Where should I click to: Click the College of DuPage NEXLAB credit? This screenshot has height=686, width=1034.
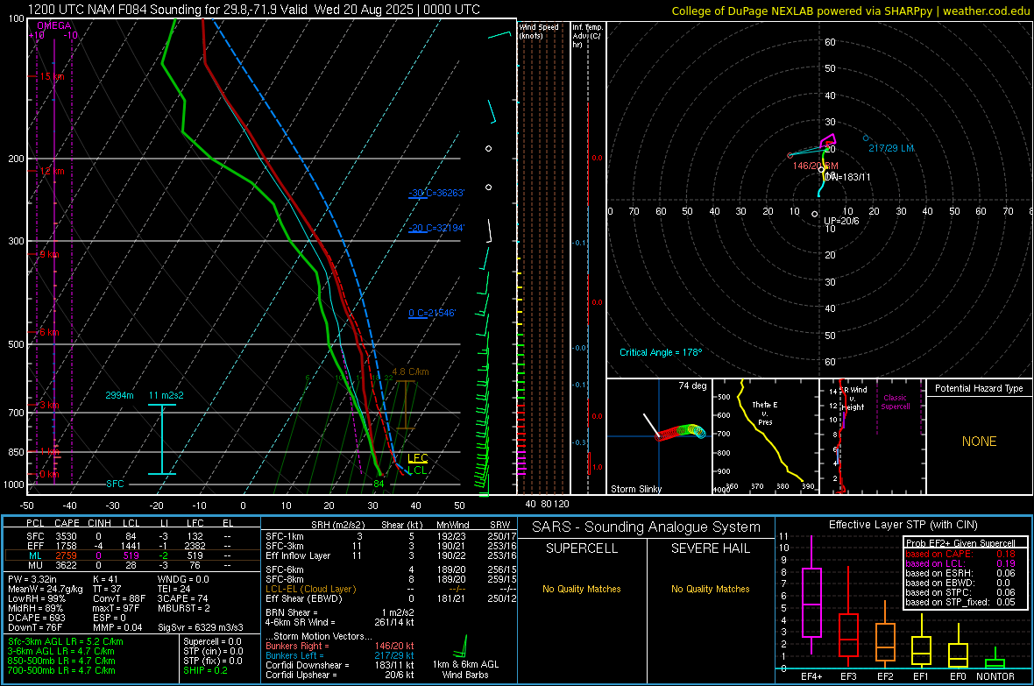point(850,11)
